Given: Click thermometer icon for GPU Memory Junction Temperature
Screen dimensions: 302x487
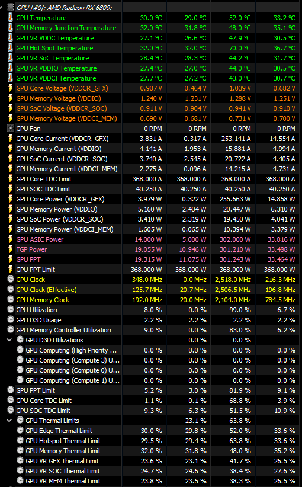Looking at the screenshot, I should tap(10, 28).
